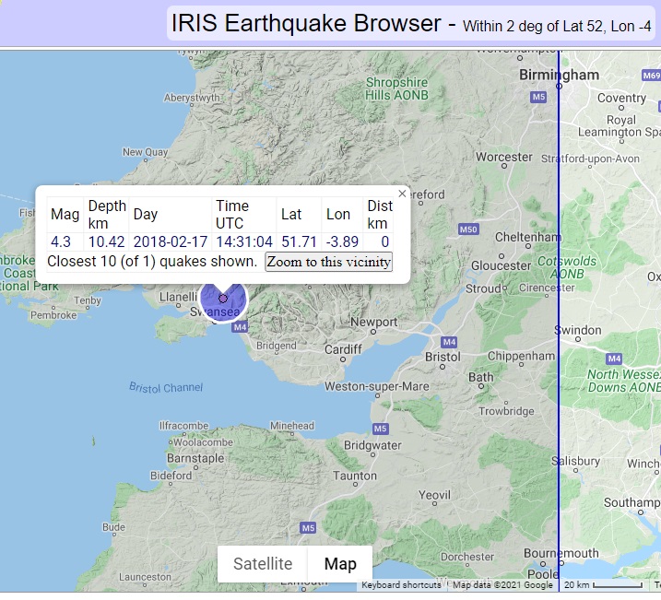The width and height of the screenshot is (661, 600).
Task: Click the Worcester city label
Action: [x=504, y=157]
